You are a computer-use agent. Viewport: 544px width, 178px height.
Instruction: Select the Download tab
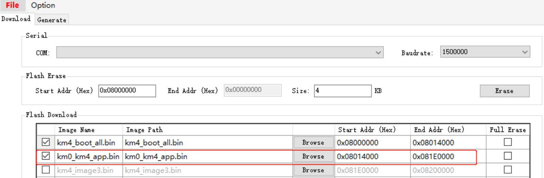tap(16, 19)
